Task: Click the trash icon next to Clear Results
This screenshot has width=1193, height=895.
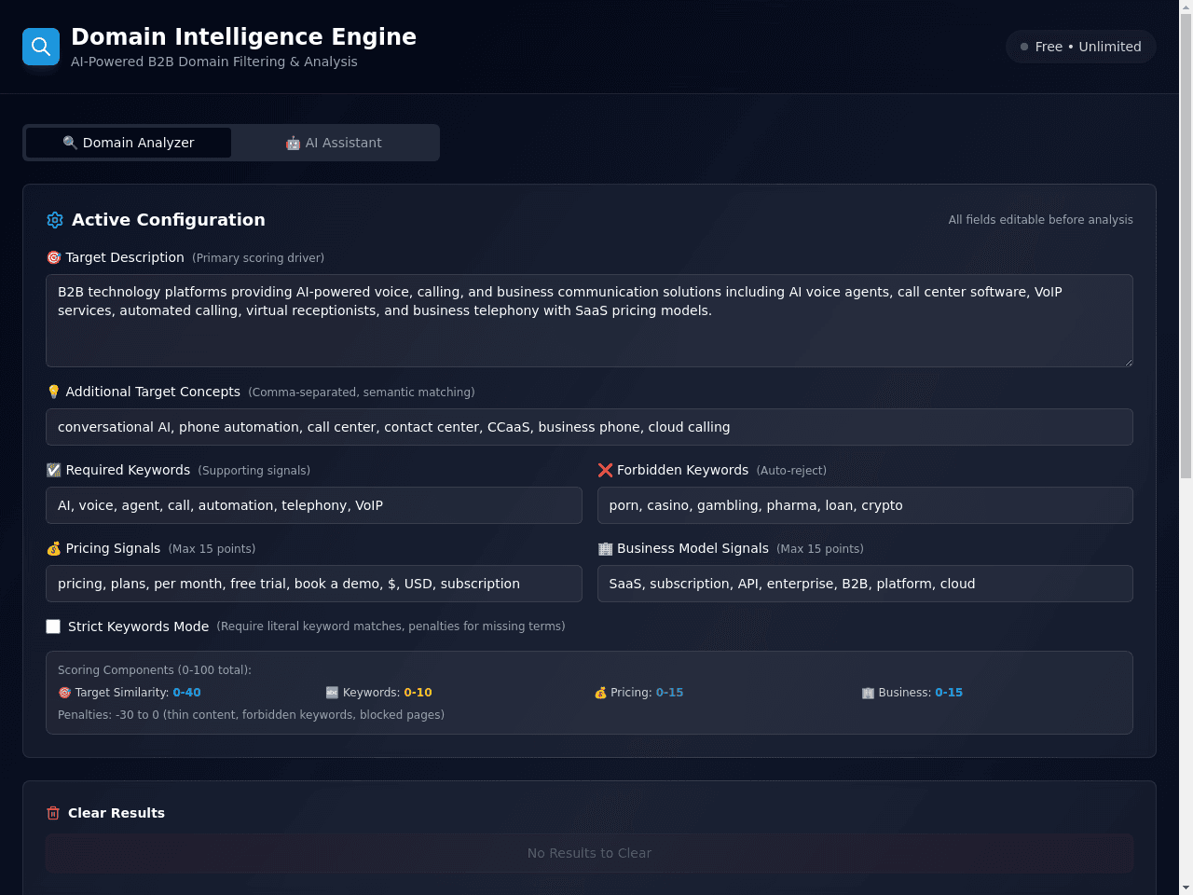Action: (x=53, y=813)
